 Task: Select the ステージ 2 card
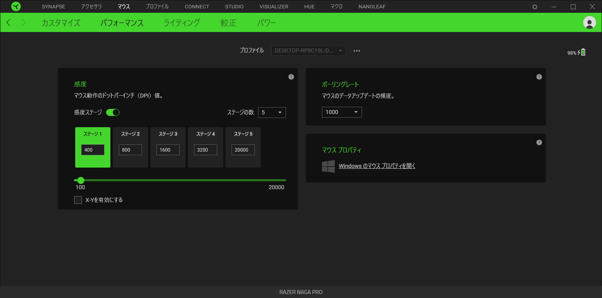click(130, 147)
